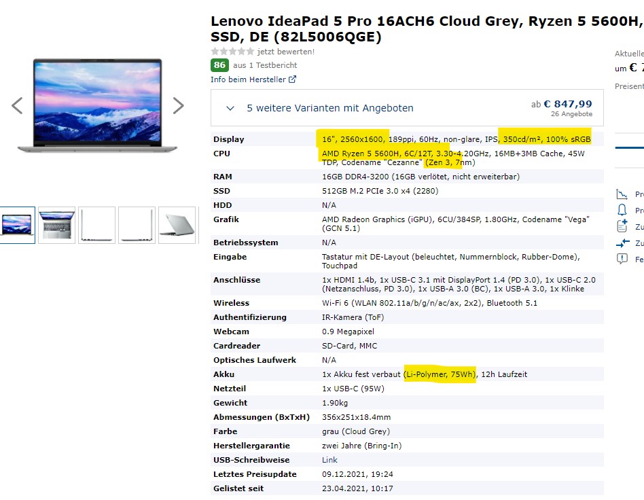Open the 'Link' under USB-Schreibweise
The height and width of the screenshot is (500, 644).
pyautogui.click(x=329, y=460)
